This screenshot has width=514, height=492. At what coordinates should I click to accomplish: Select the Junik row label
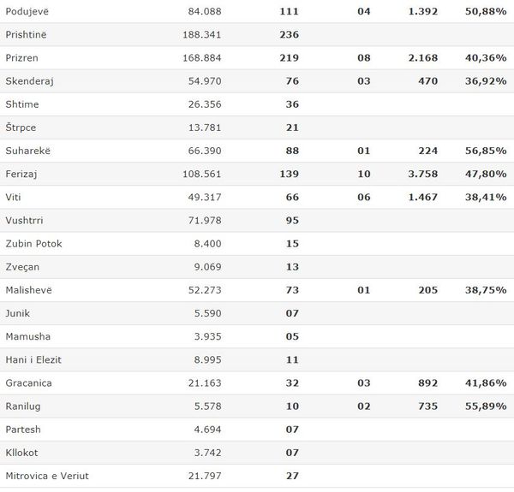(x=18, y=314)
